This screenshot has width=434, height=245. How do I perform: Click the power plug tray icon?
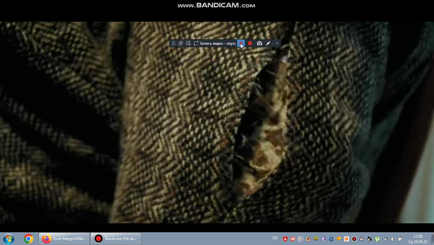[x=400, y=239]
